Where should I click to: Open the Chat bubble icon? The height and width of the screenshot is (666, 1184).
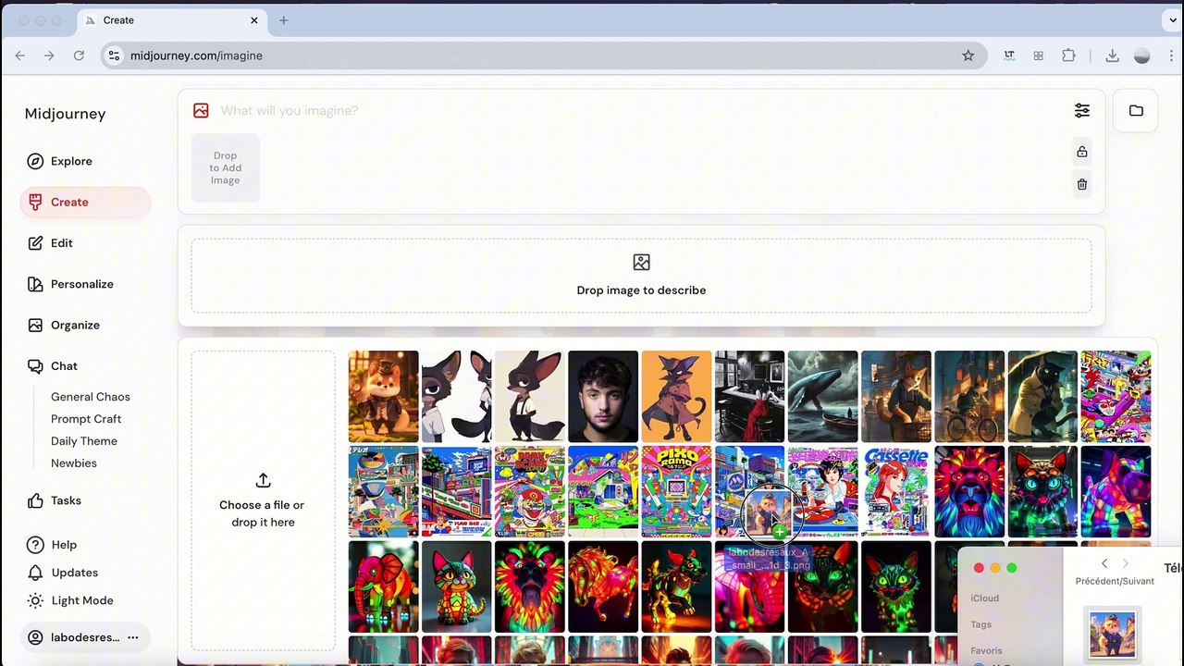pyautogui.click(x=35, y=366)
